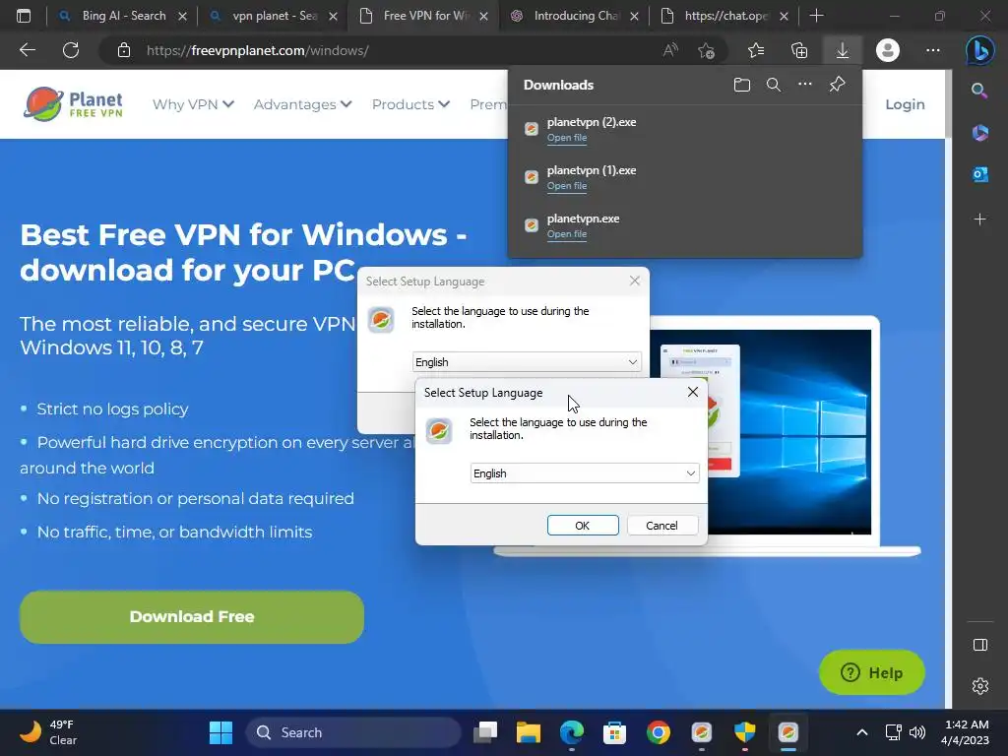1008x756 pixels.
Task: Refresh the current page
Action: tap(71, 50)
